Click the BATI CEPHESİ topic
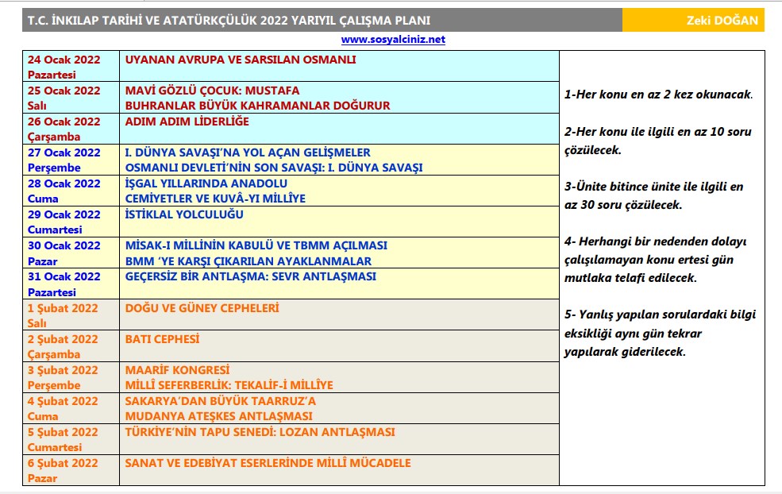The width and height of the screenshot is (782, 494). [x=163, y=338]
